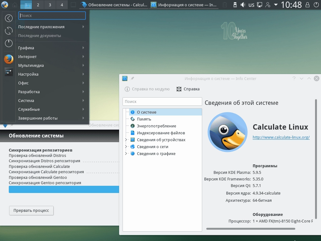The height and width of the screenshot is (241, 321).
Task: Click the Info Center window menu icon
Action: pos(125,78)
